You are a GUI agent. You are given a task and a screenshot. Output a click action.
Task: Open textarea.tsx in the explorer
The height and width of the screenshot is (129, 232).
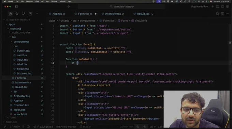point(24,74)
